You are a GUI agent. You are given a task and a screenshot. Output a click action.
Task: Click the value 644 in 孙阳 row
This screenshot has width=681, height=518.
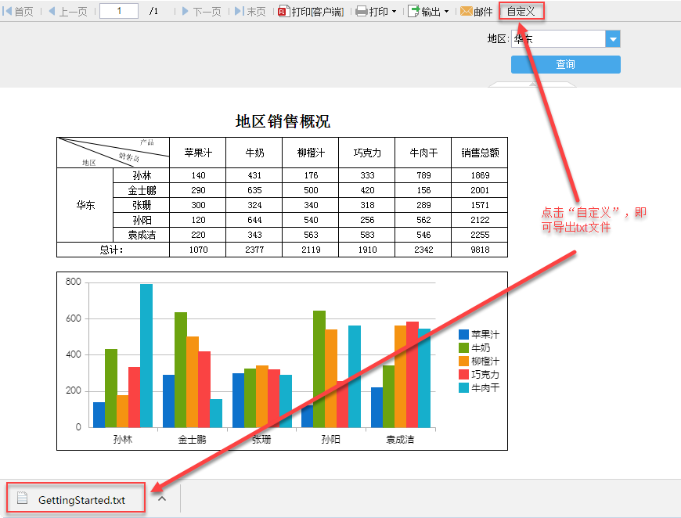click(254, 220)
